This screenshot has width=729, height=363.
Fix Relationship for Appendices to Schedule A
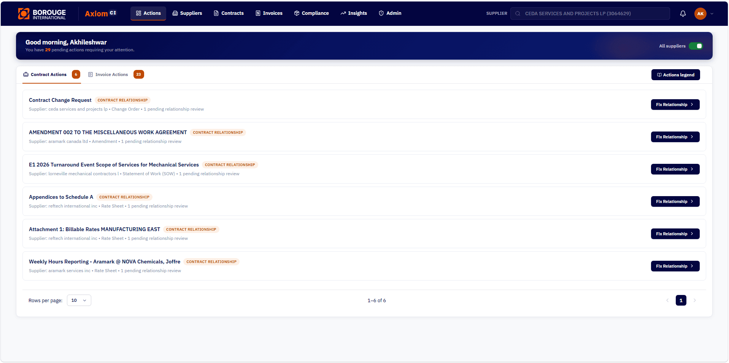(675, 201)
